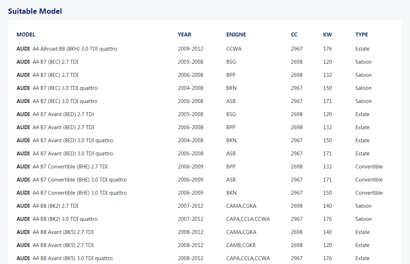
Task: Click CAMA,CGKA engine in the Saloon row
Action: click(x=241, y=206)
